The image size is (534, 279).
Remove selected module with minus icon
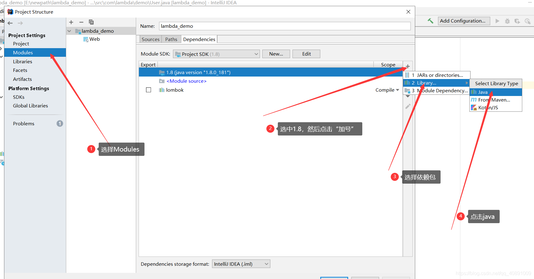tap(81, 22)
